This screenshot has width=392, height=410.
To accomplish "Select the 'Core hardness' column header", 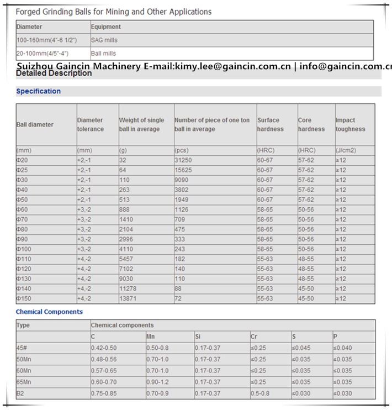I will click(311, 124).
